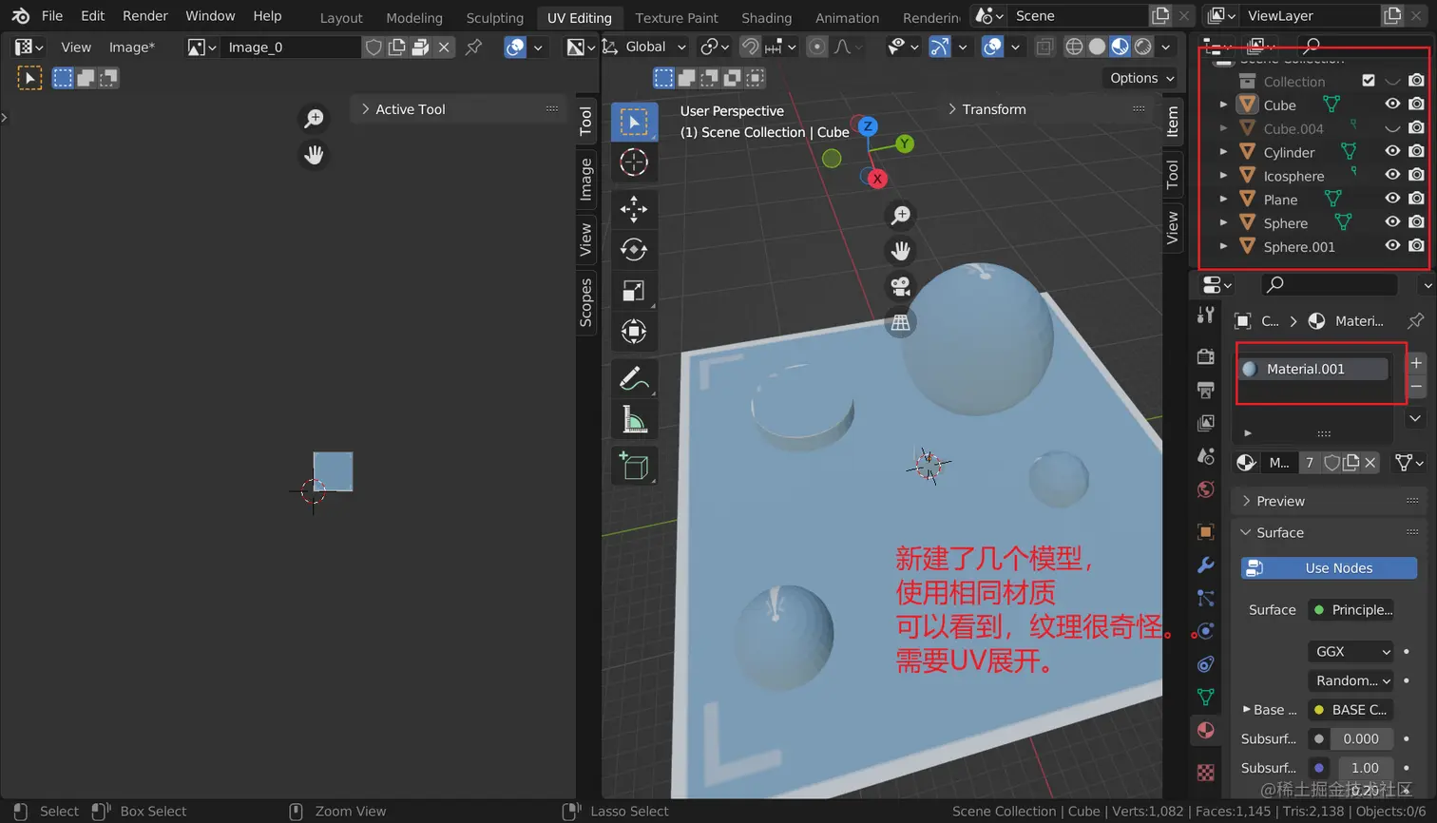This screenshot has height=823, width=1437.
Task: Open the Texture checkerboard properties tab
Action: [x=1206, y=772]
